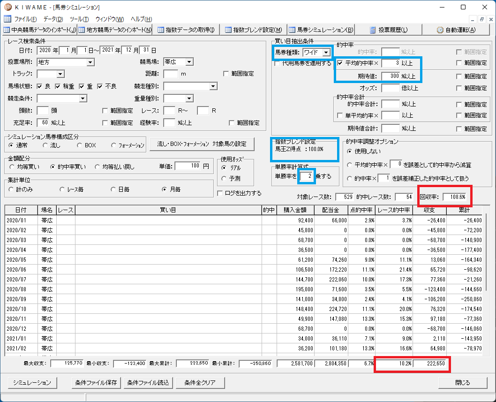The image size is (496, 402).
Task: Open the 競走条件 dropdown
Action: coord(83,99)
